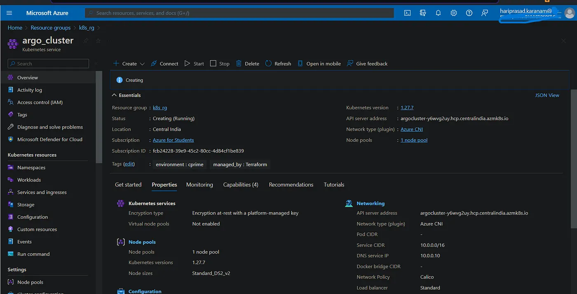Refresh the cluster overview
This screenshot has height=294, width=577.
pos(278,64)
